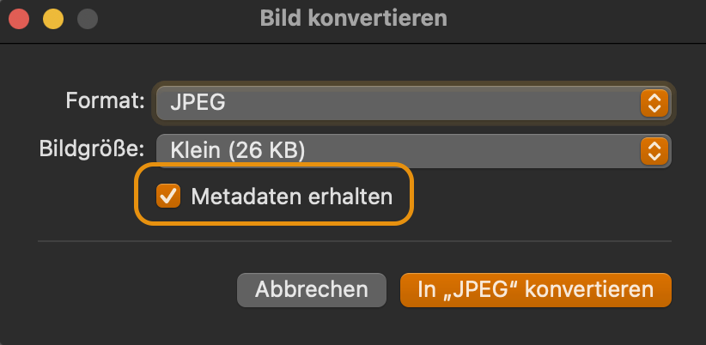Click the gray disabled zoom window button

(87, 18)
